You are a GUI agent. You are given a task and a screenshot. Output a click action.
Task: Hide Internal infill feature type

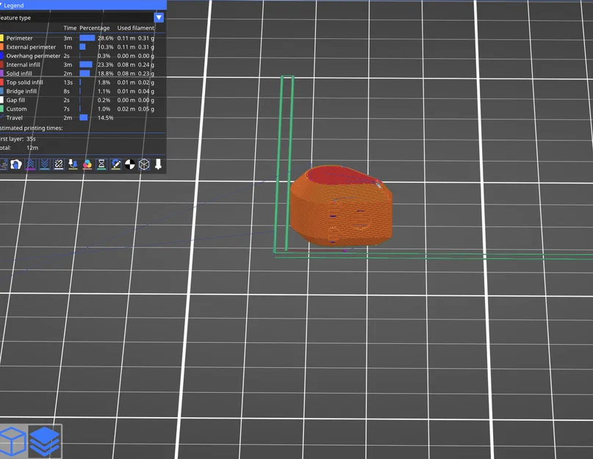(x=77, y=65)
